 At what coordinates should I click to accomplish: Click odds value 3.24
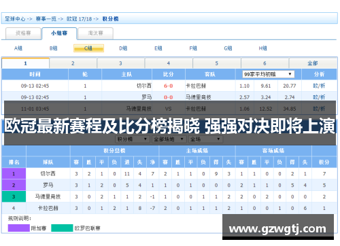[x=266, y=97]
